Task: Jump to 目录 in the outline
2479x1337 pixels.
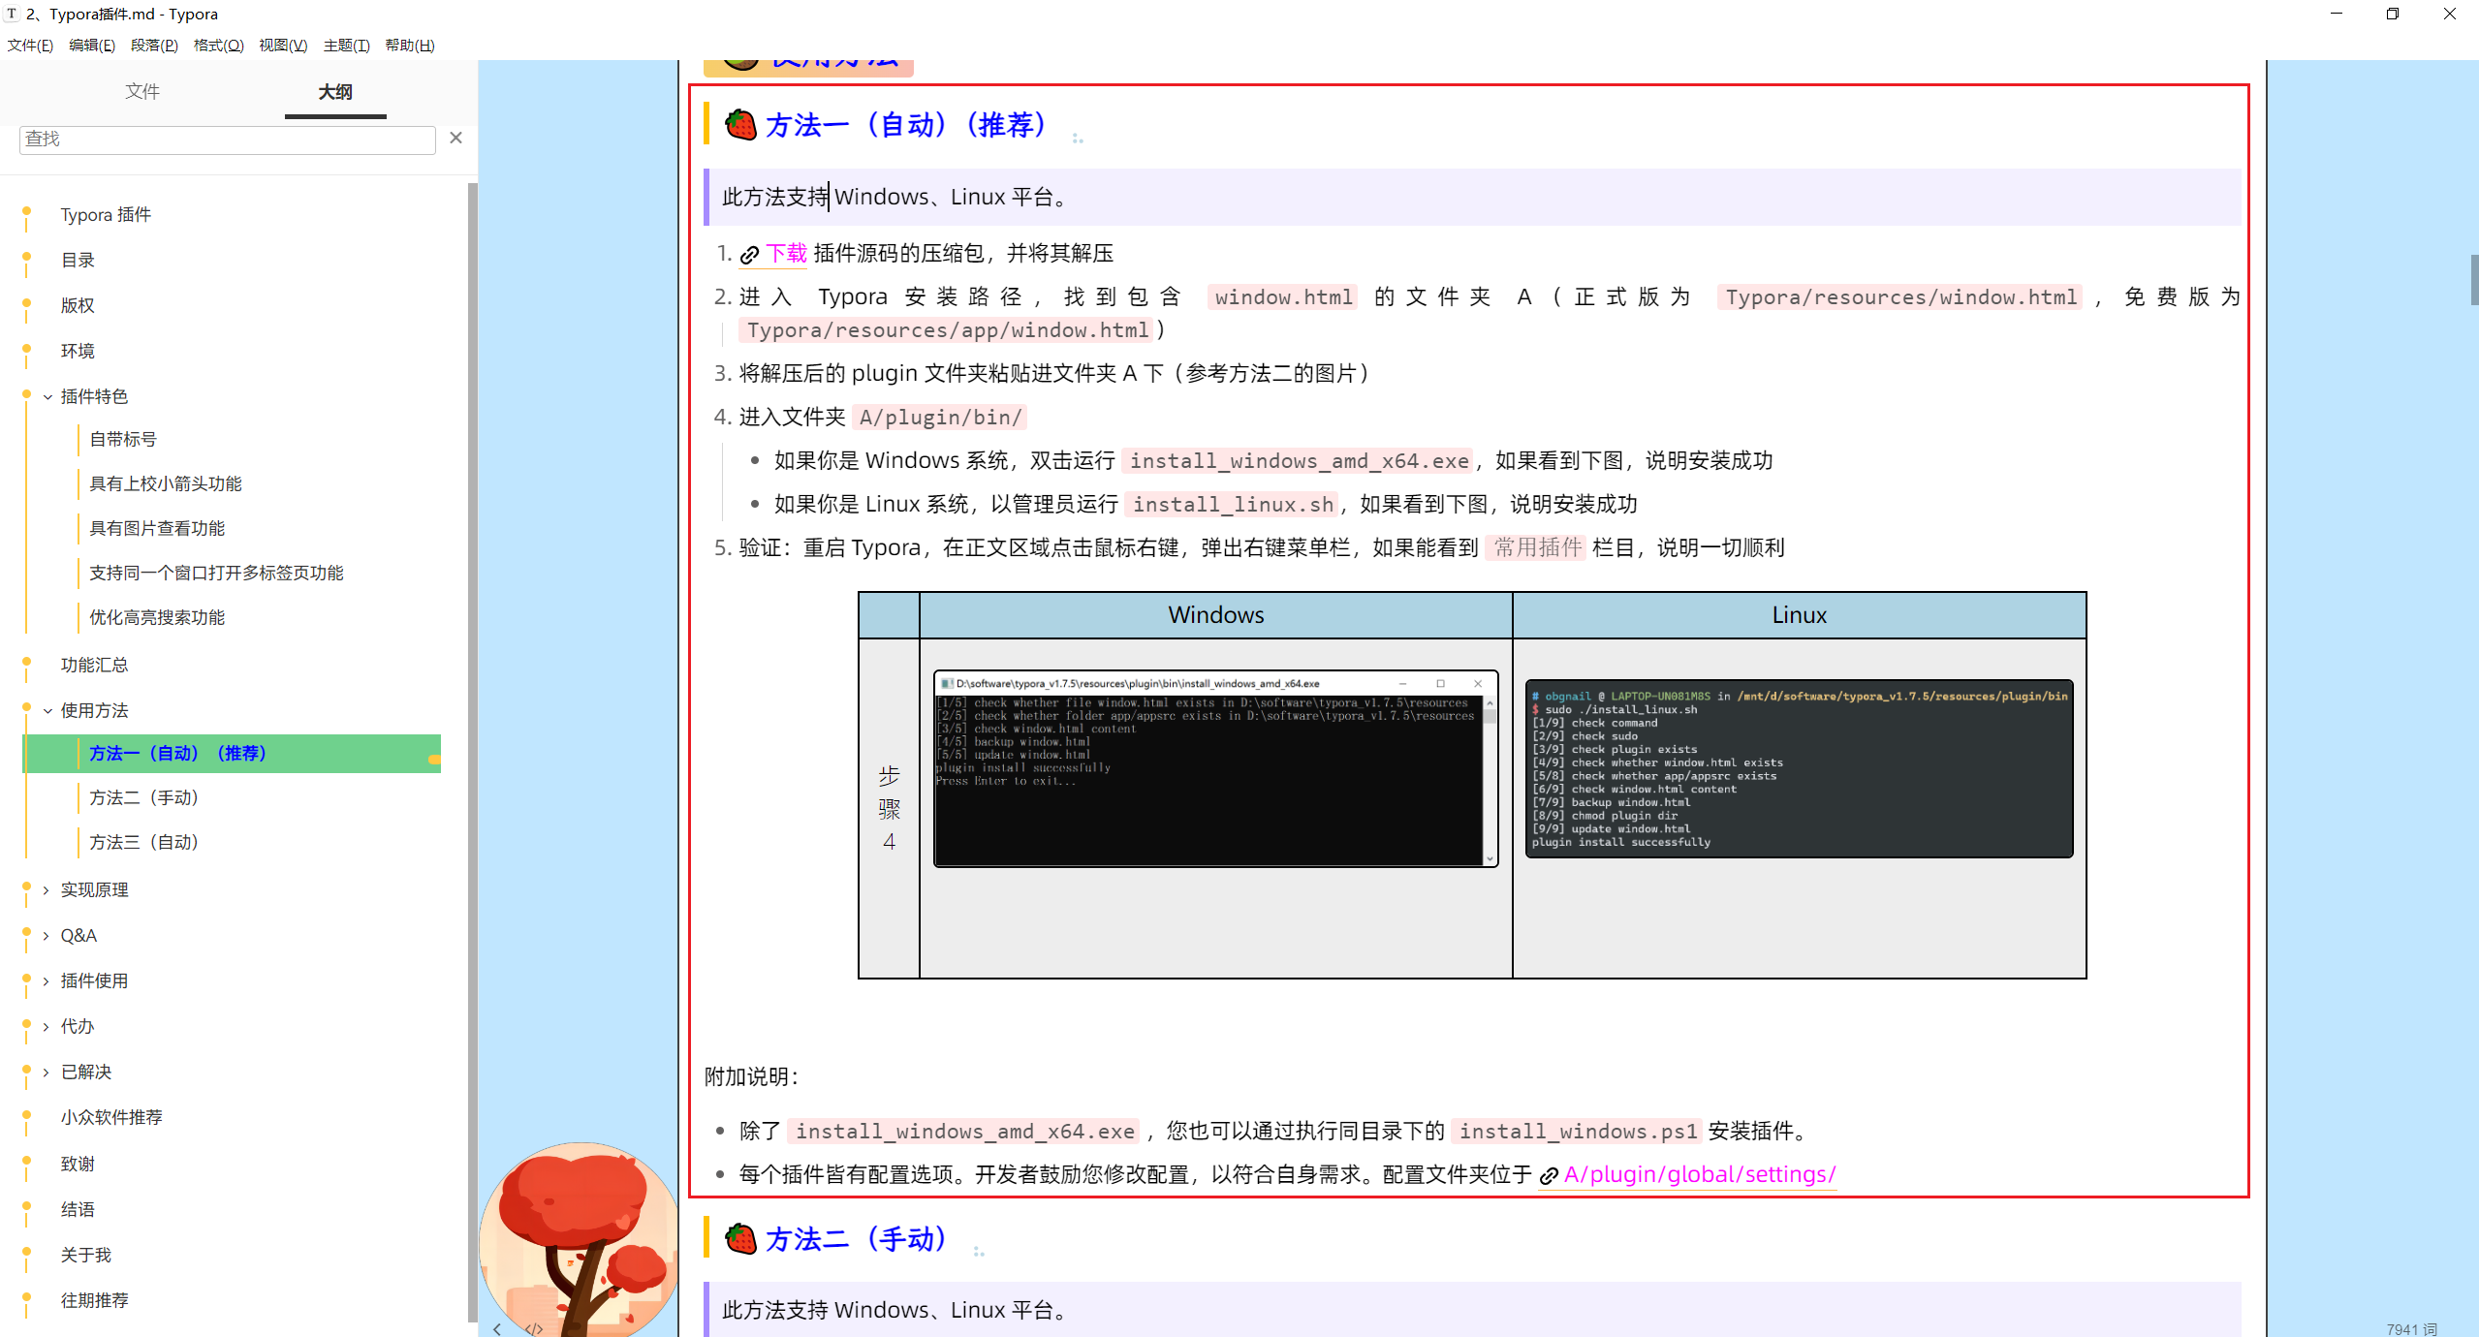Action: (78, 260)
